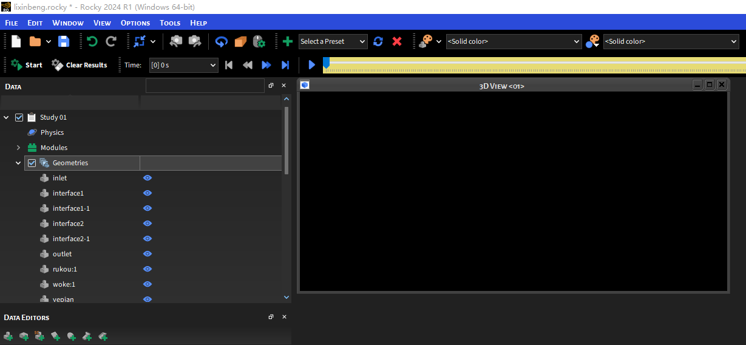Open the Select a Preset dropdown

pyautogui.click(x=333, y=41)
